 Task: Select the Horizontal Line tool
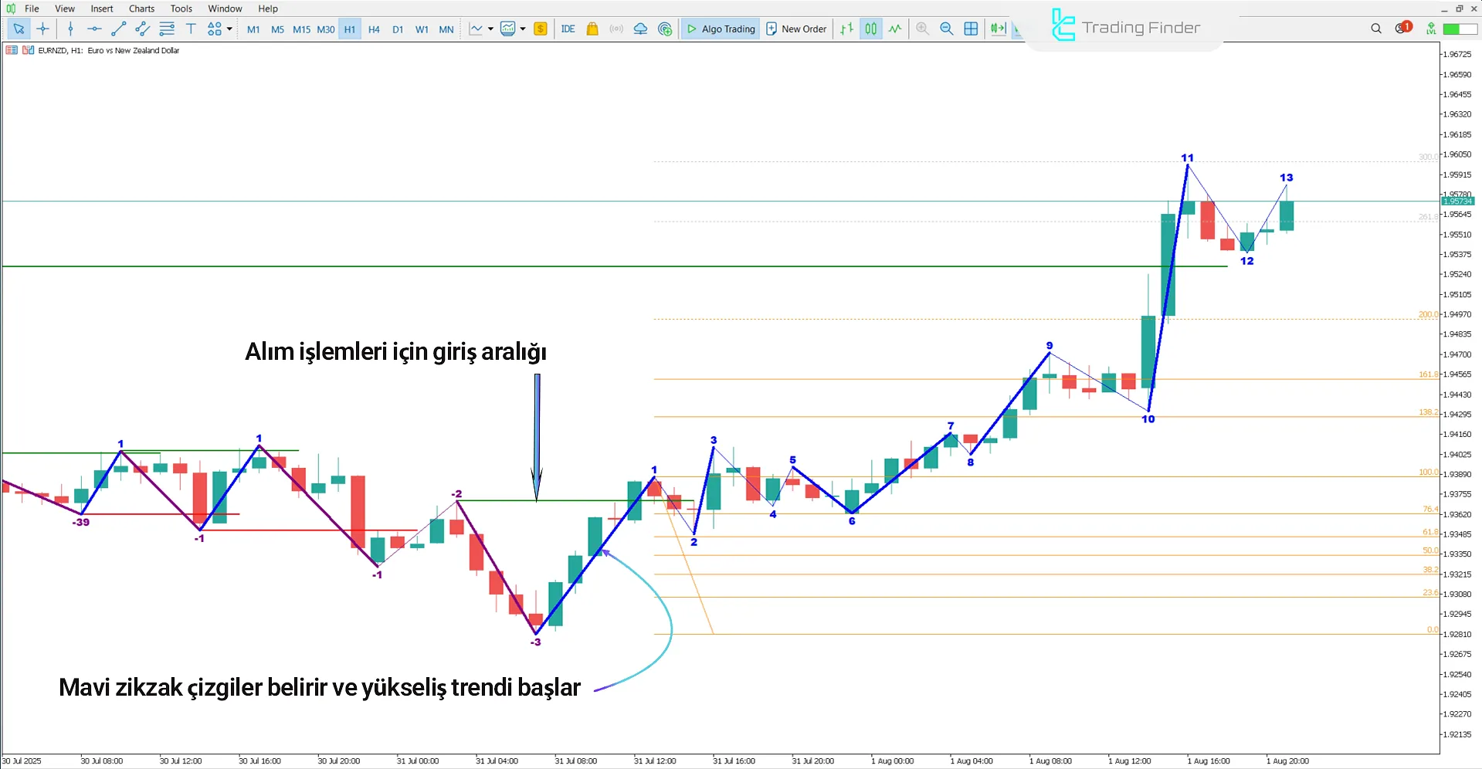point(94,29)
